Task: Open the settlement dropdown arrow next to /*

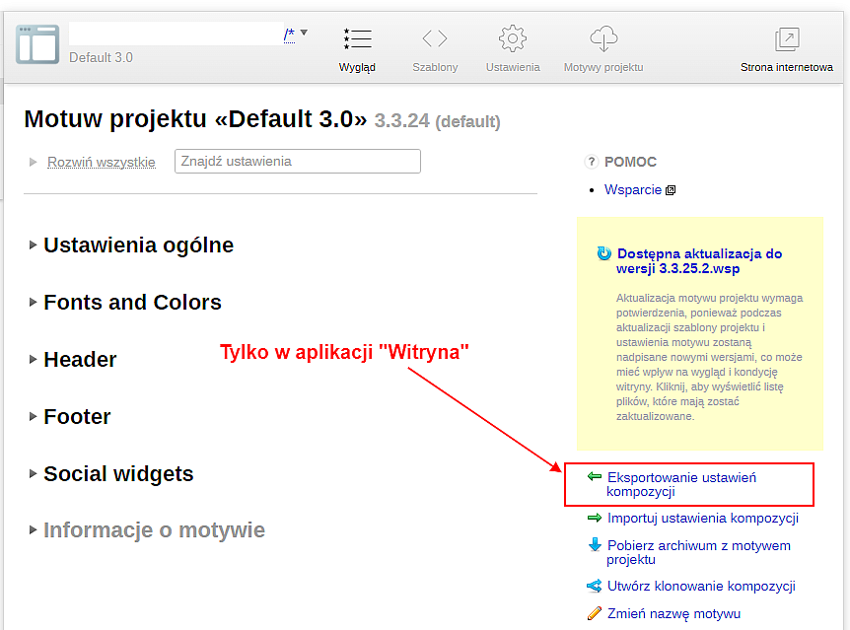Action: point(304,33)
